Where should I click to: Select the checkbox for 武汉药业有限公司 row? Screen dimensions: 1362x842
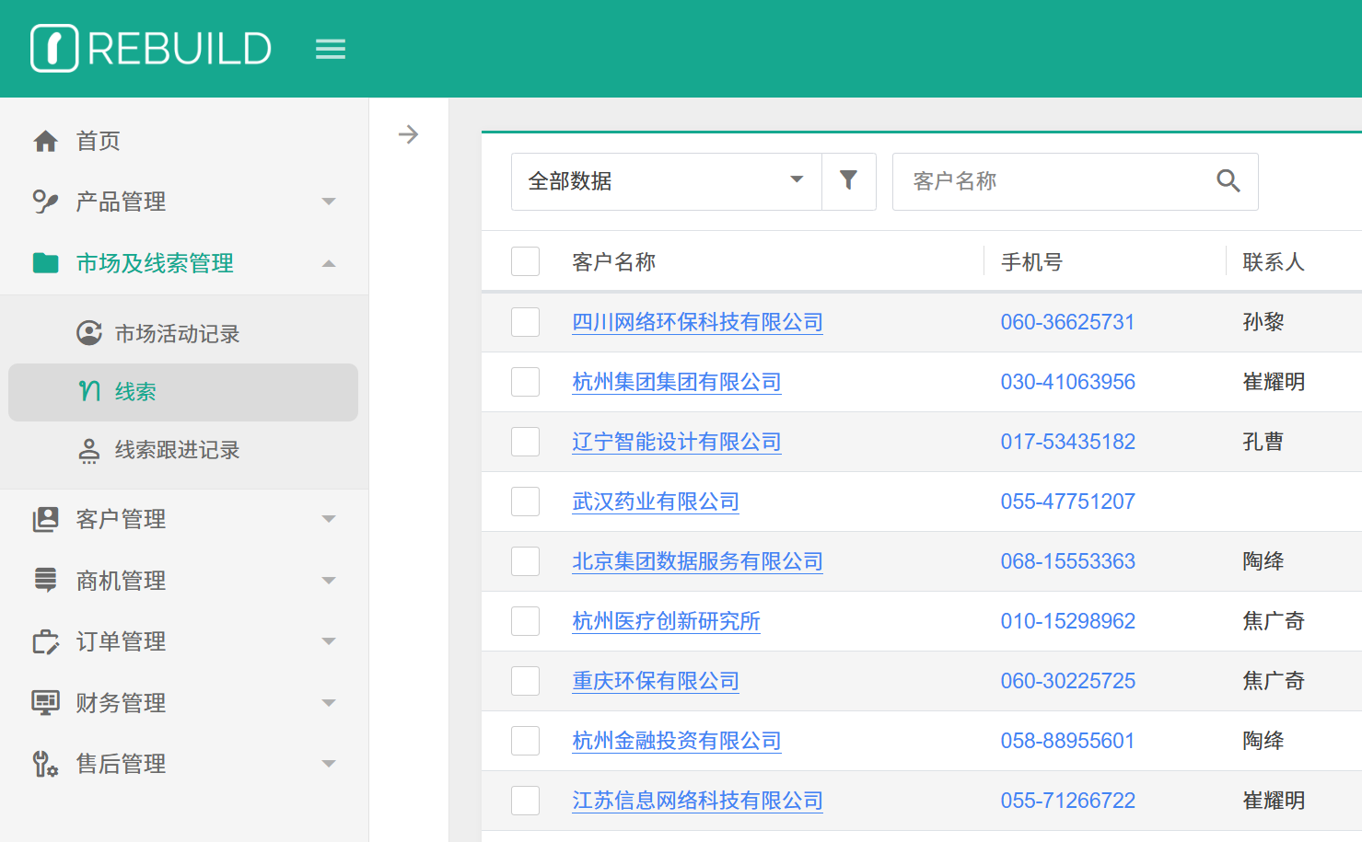coord(525,502)
